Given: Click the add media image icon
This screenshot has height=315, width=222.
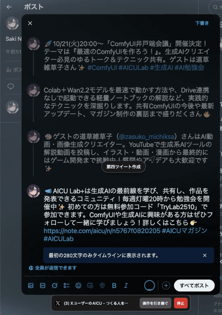Looking at the screenshot, I should 31,285.
